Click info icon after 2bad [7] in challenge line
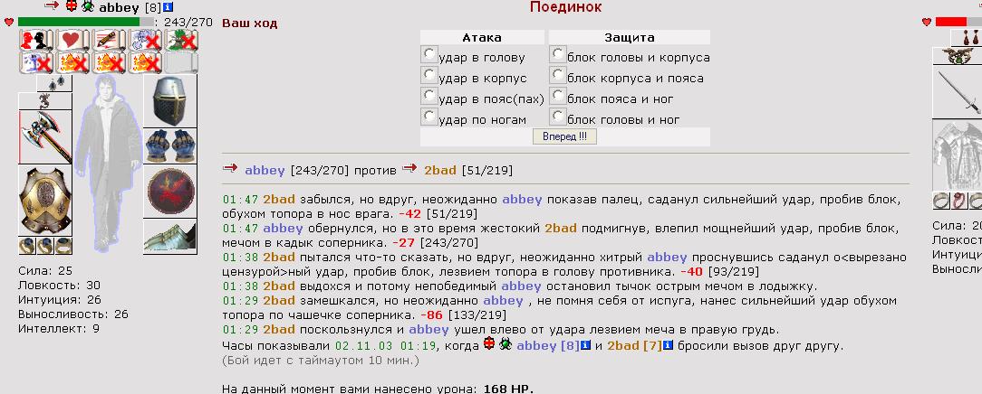 pyautogui.click(x=669, y=345)
